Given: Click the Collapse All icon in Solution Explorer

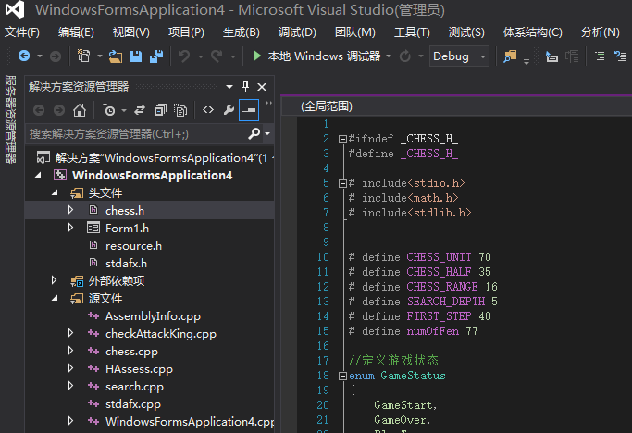Looking at the screenshot, I should pos(160,110).
